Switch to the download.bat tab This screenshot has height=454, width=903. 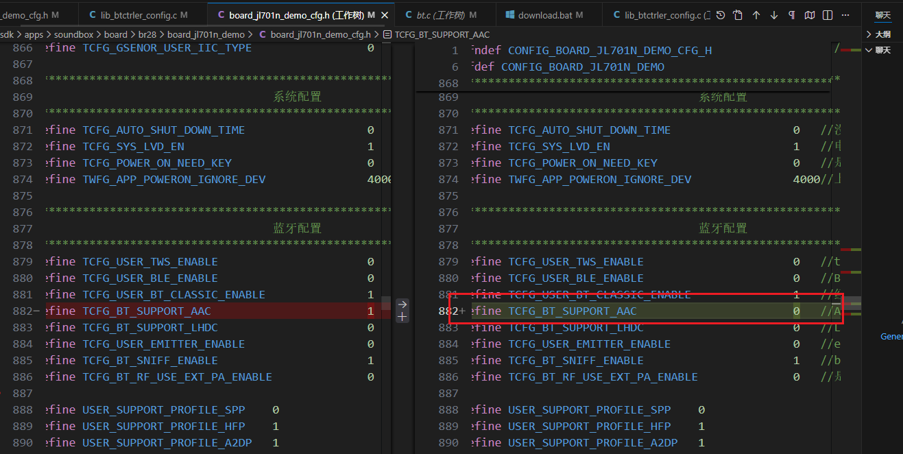[544, 15]
